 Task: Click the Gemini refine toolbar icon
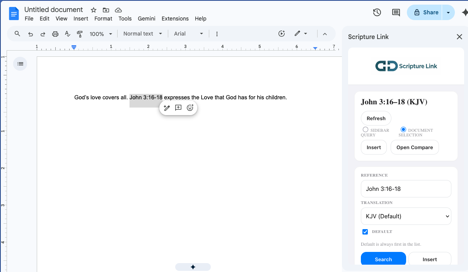(x=282, y=34)
